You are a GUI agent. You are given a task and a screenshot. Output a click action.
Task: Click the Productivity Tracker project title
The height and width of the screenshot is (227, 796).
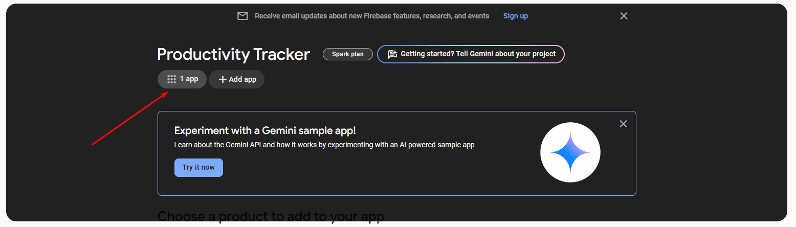(x=233, y=54)
